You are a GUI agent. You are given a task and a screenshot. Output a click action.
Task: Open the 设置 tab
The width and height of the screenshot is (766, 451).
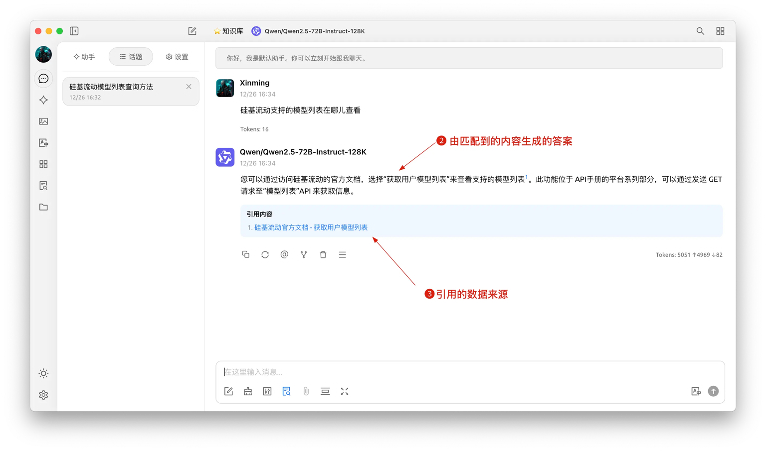click(x=177, y=56)
